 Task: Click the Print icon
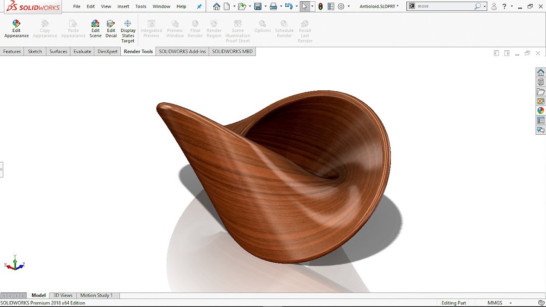pyautogui.click(x=273, y=6)
